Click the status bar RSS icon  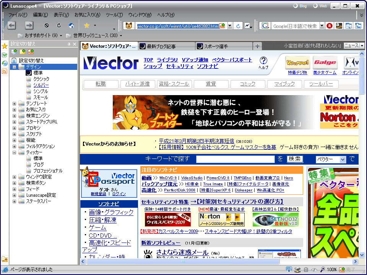(342, 270)
